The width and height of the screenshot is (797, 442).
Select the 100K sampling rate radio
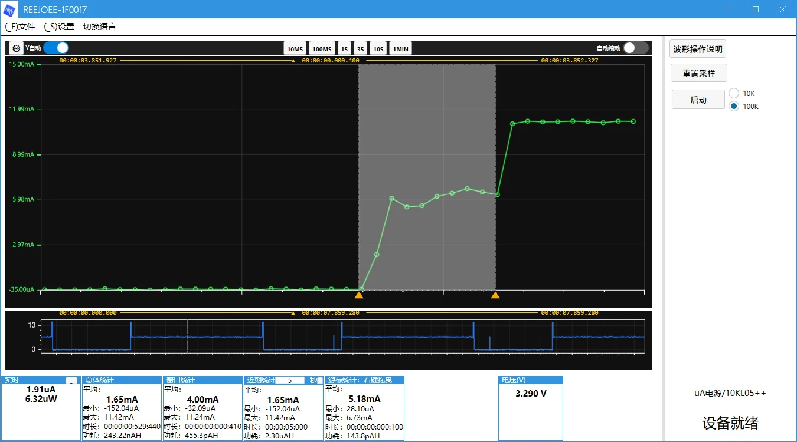(x=734, y=106)
